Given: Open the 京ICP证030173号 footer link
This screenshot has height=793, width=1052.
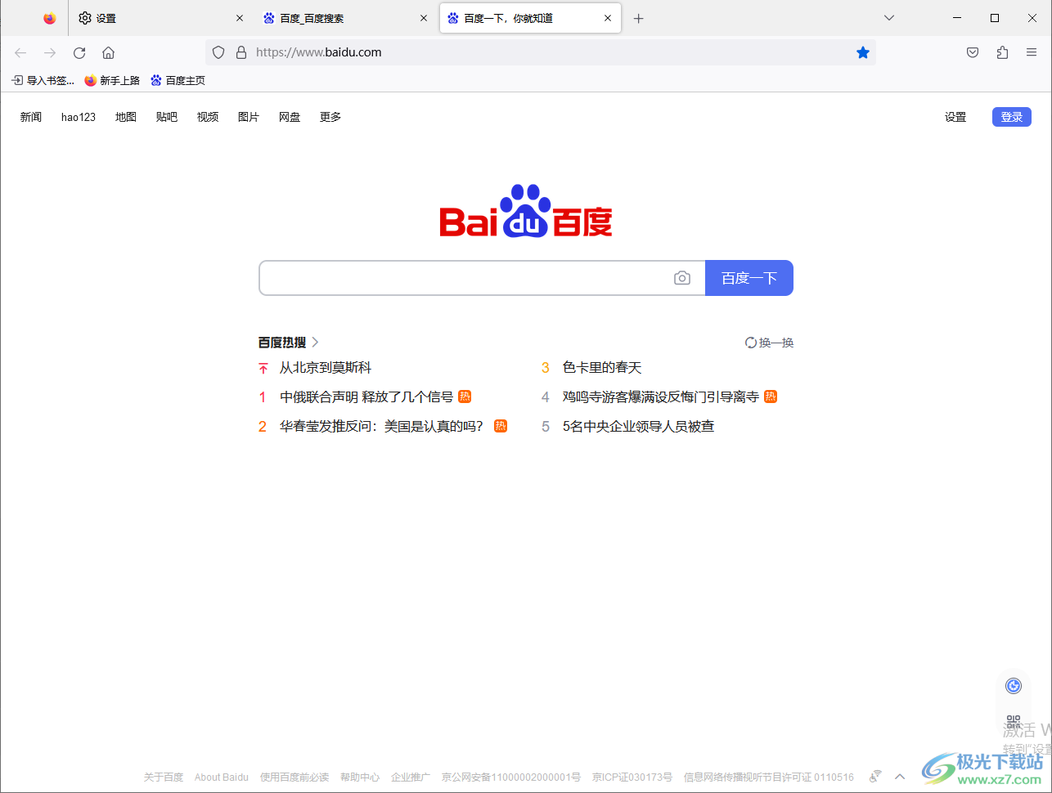Looking at the screenshot, I should click(x=632, y=777).
